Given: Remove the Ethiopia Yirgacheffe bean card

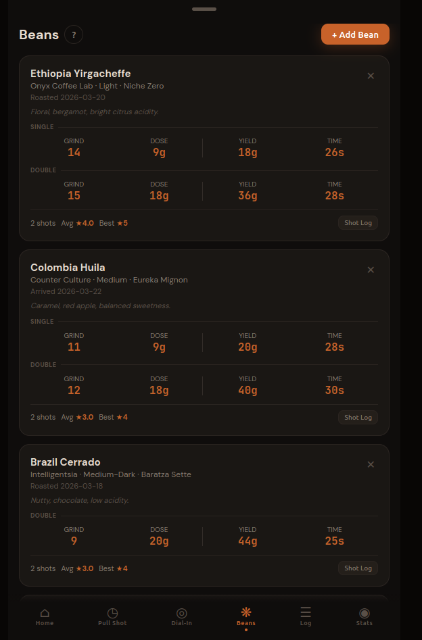Looking at the screenshot, I should pos(371,76).
